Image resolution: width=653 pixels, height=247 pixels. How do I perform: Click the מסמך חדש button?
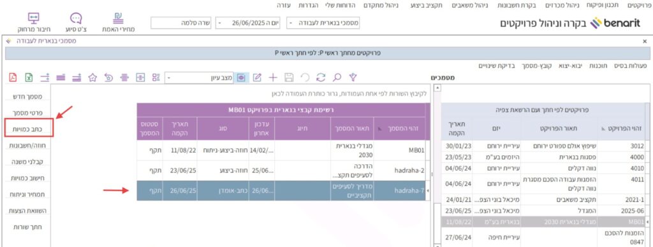pyautogui.click(x=29, y=97)
